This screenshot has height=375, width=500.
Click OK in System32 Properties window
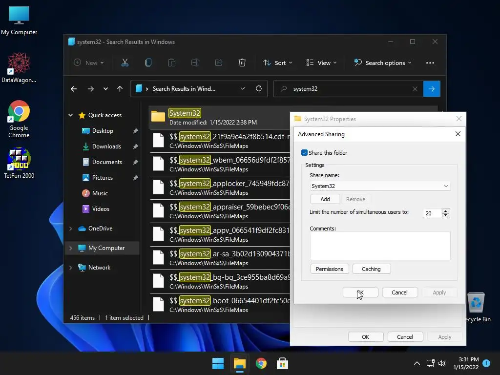point(365,337)
